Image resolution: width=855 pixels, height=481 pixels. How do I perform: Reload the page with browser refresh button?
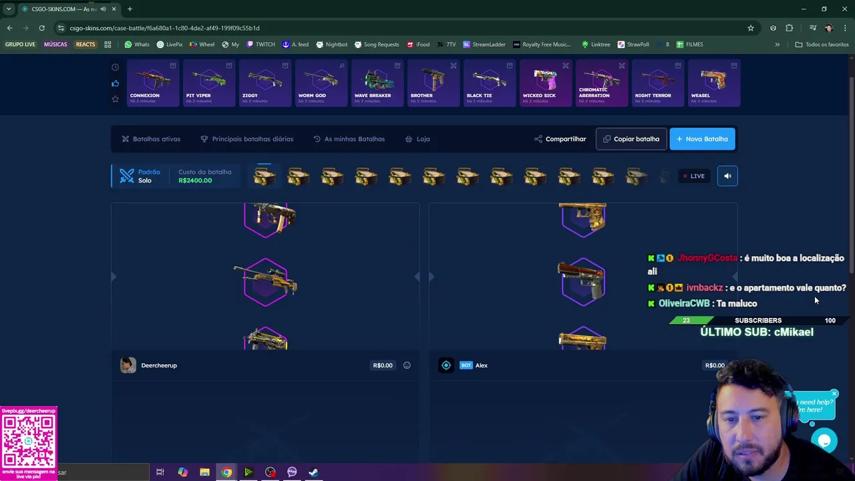(x=41, y=28)
